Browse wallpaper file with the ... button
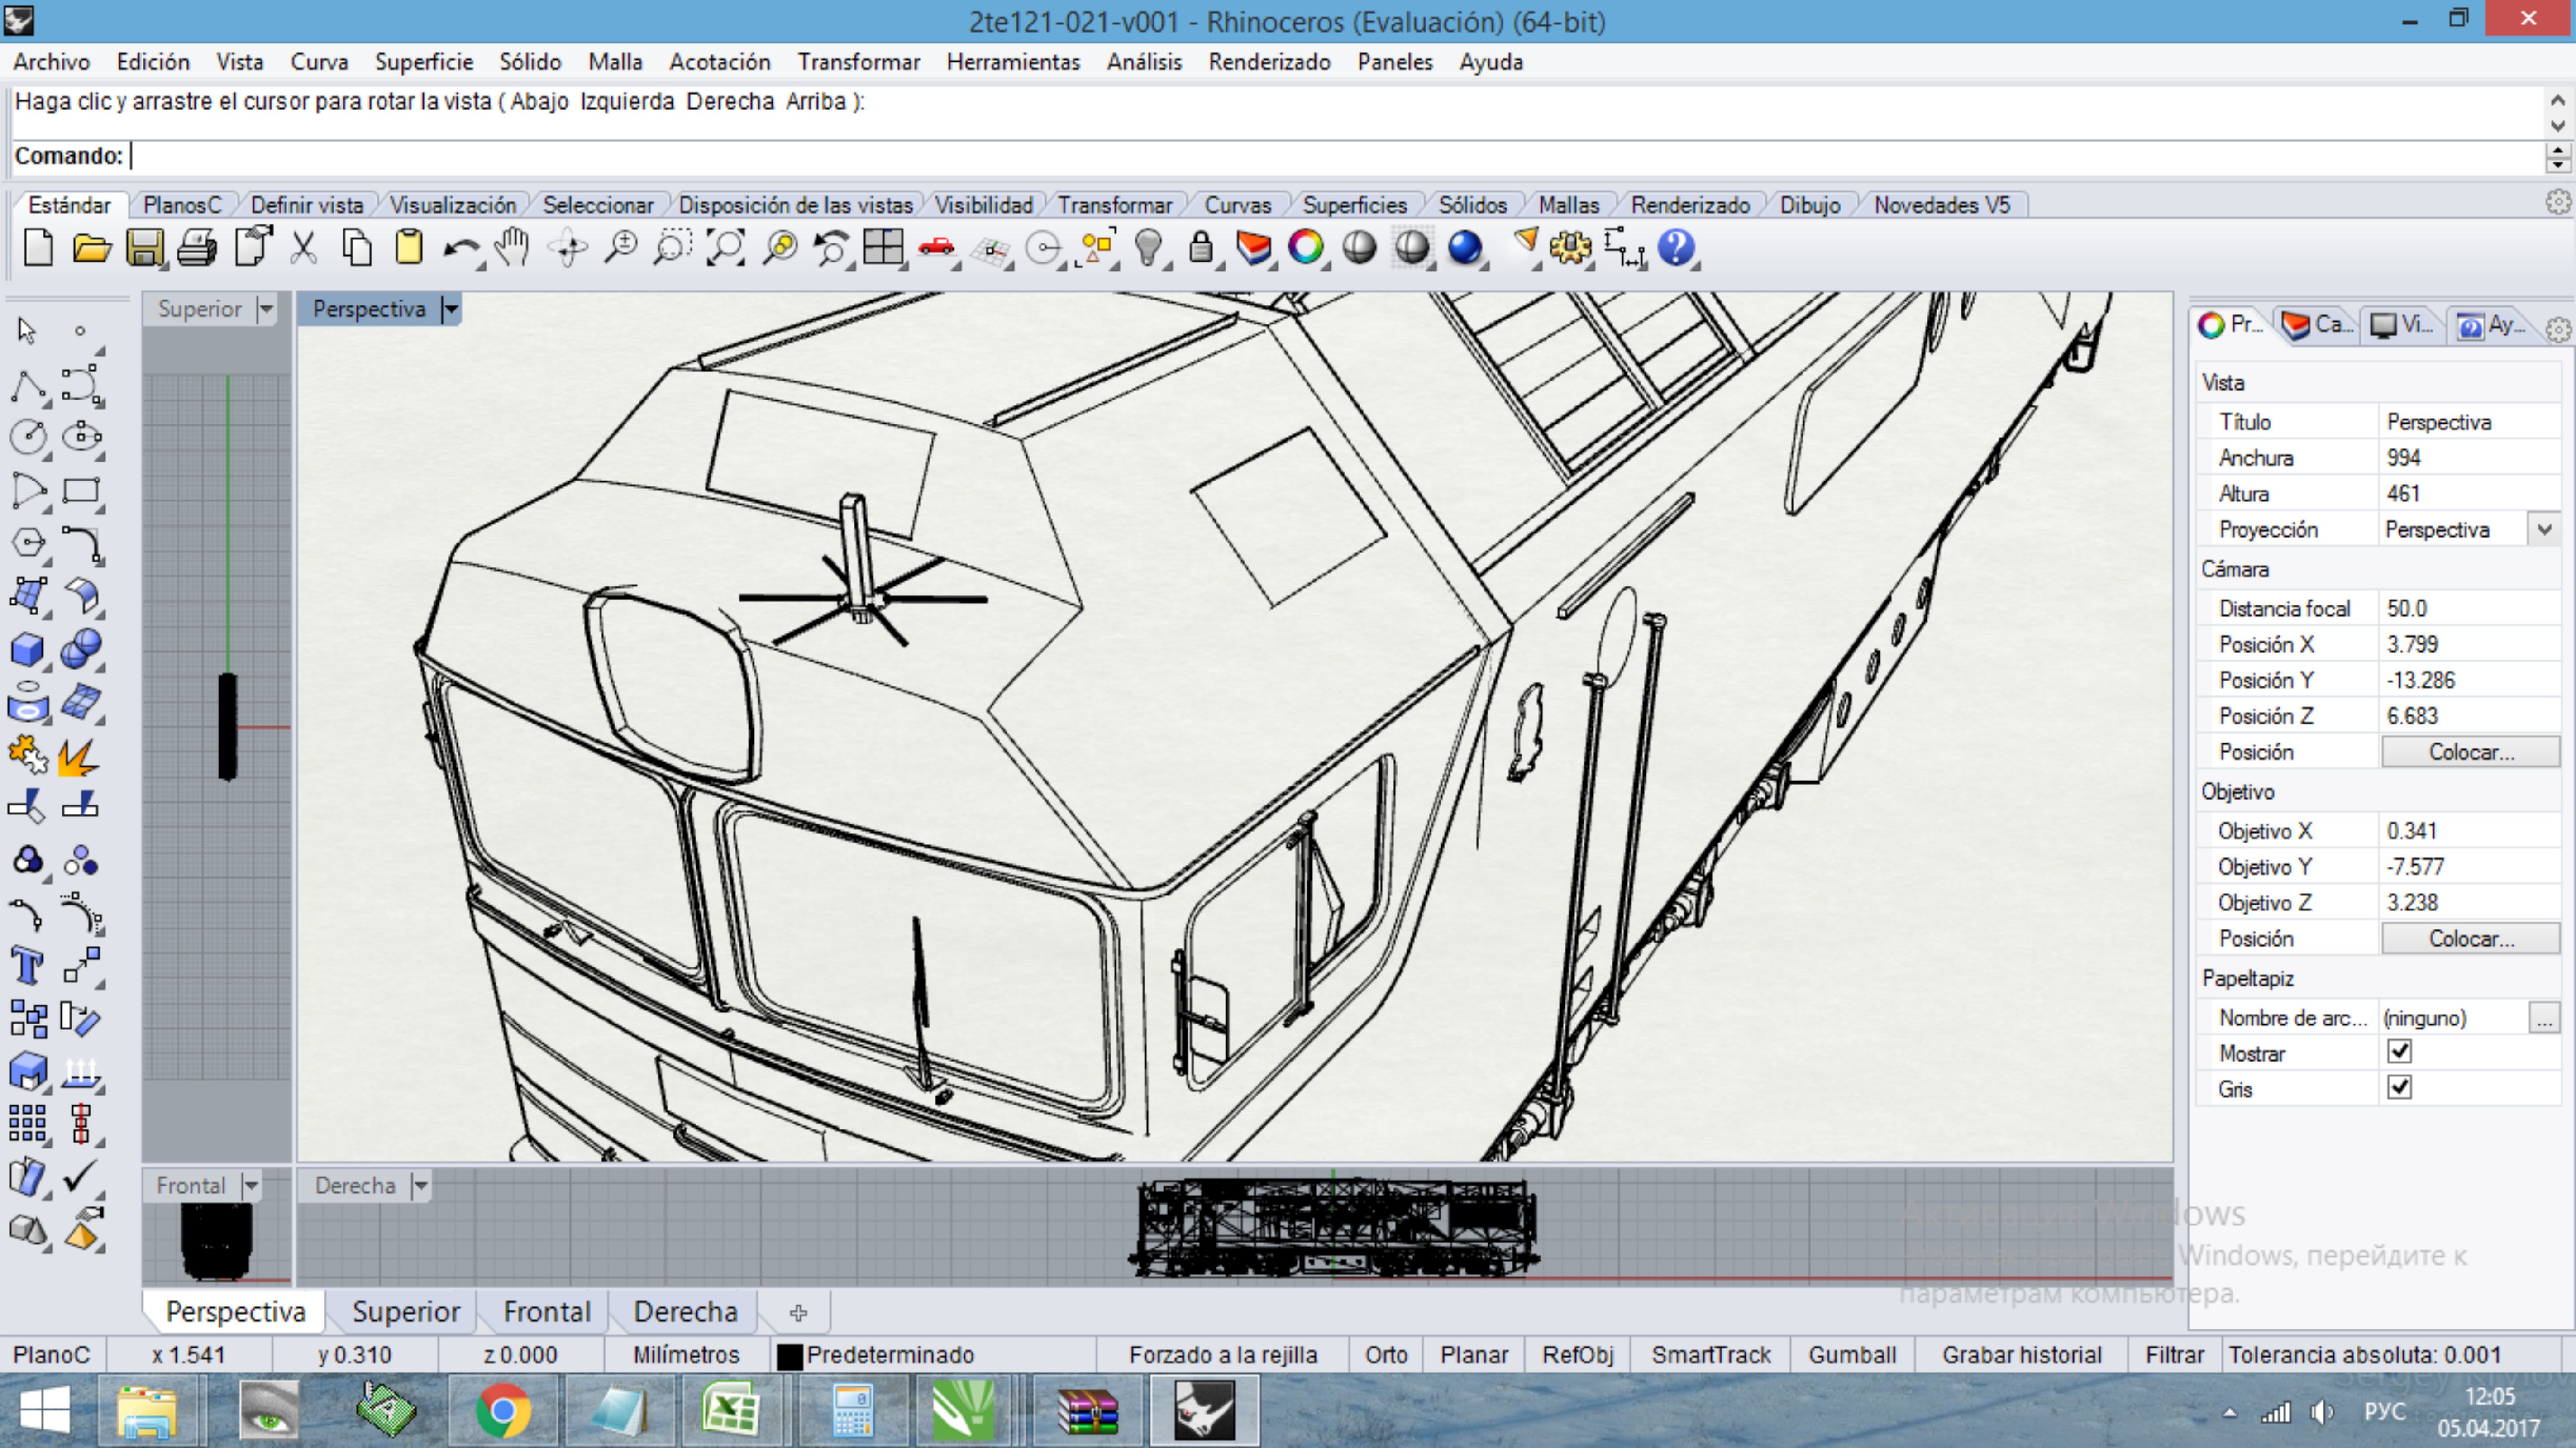This screenshot has width=2576, height=1448. coord(2544,1018)
